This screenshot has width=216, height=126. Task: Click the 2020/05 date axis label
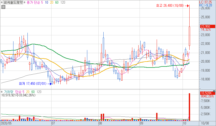(x=6, y=123)
